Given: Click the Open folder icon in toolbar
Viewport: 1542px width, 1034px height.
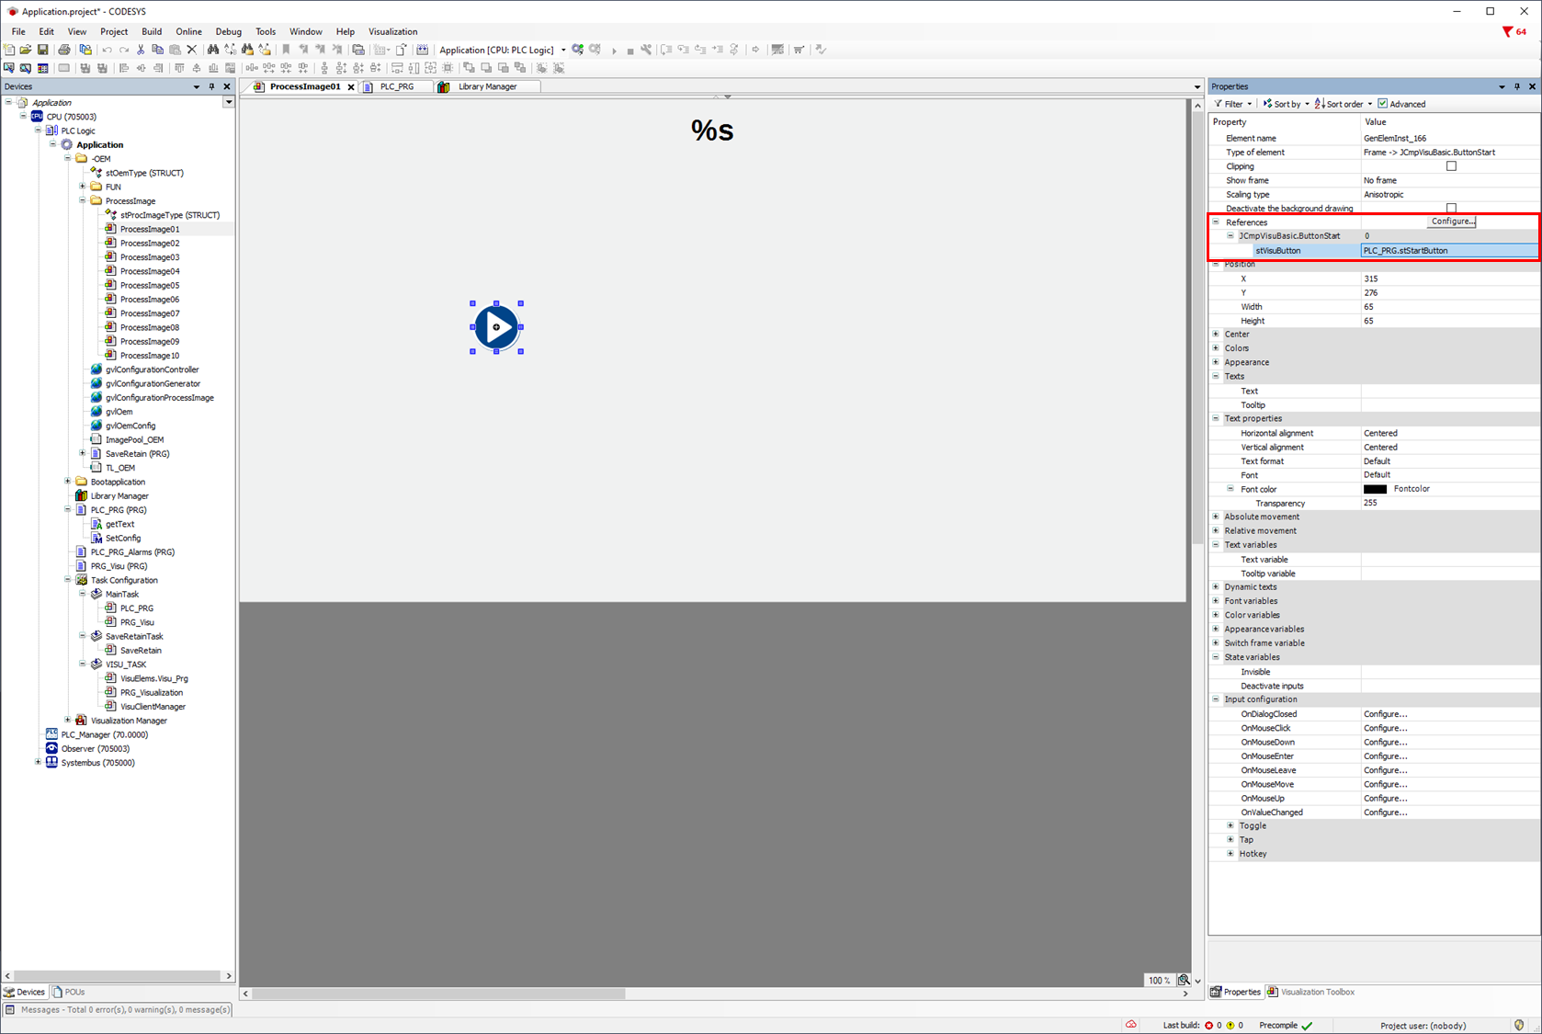Looking at the screenshot, I should pyautogui.click(x=26, y=50).
